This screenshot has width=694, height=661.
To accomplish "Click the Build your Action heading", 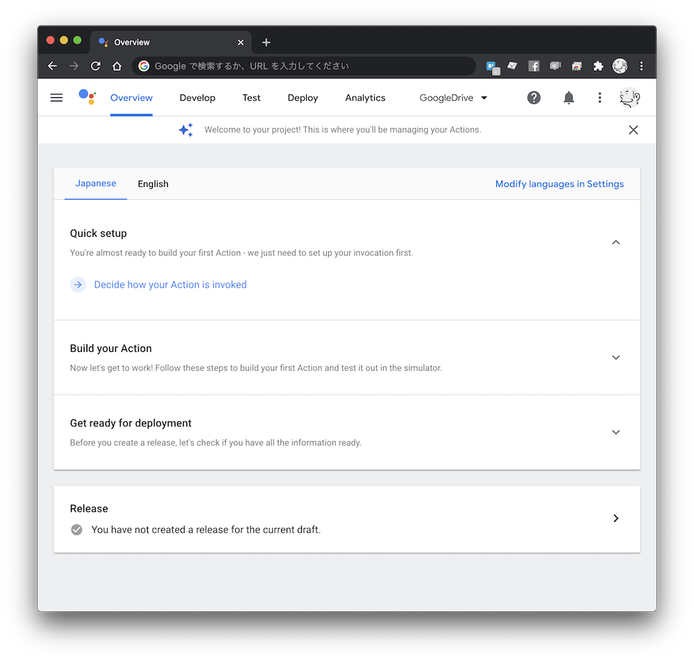I will [110, 349].
